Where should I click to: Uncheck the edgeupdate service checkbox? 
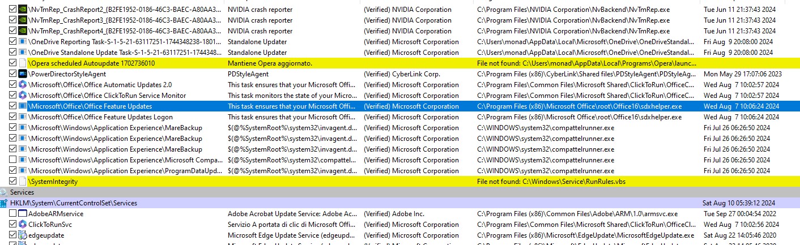(13, 235)
